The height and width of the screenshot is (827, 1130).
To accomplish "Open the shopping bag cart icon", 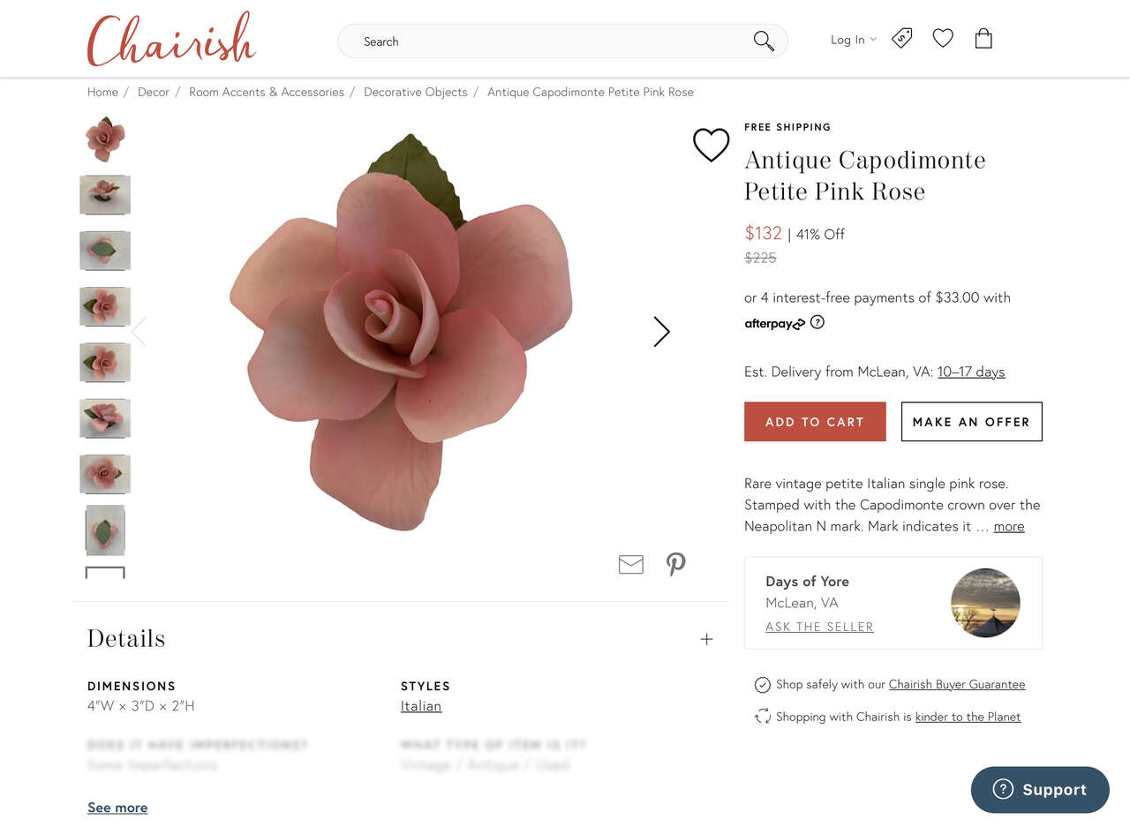I will coord(983,38).
